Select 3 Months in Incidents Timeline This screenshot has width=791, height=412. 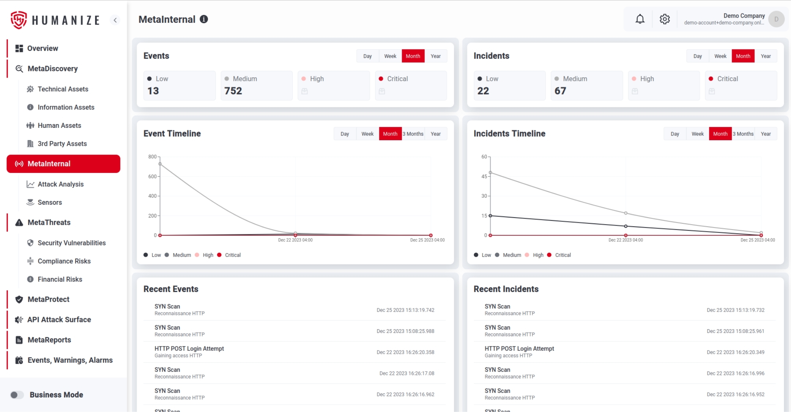[743, 134]
